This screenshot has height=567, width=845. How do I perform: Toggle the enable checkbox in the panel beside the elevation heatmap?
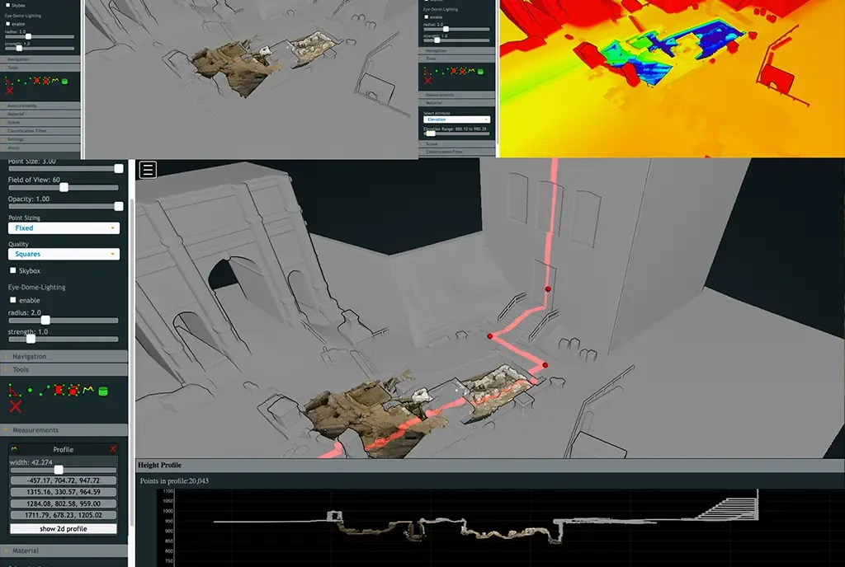click(427, 17)
